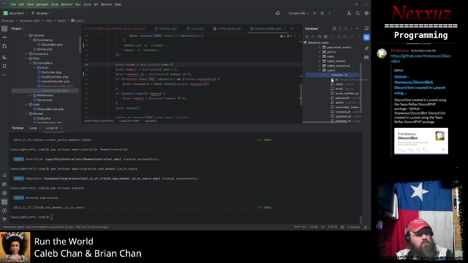Expand the Auth folder
The width and height of the screenshot is (468, 263).
[x=35, y=68]
